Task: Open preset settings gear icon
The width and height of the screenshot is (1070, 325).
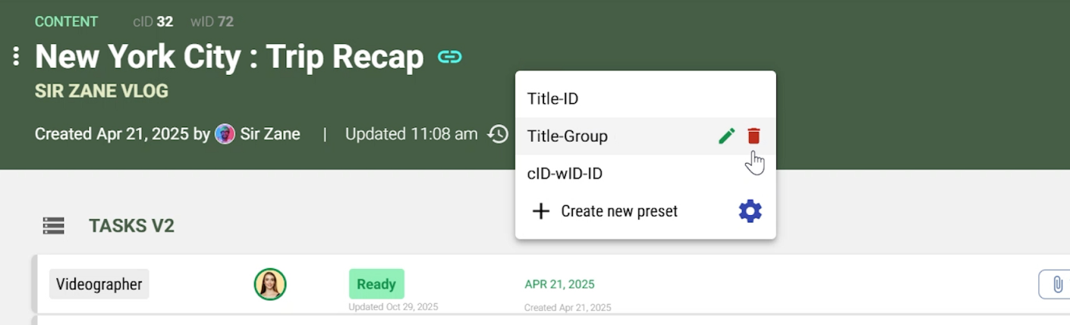Action: tap(750, 211)
